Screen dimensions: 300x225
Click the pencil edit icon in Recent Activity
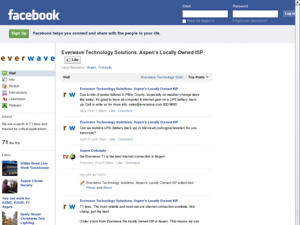click(x=83, y=182)
